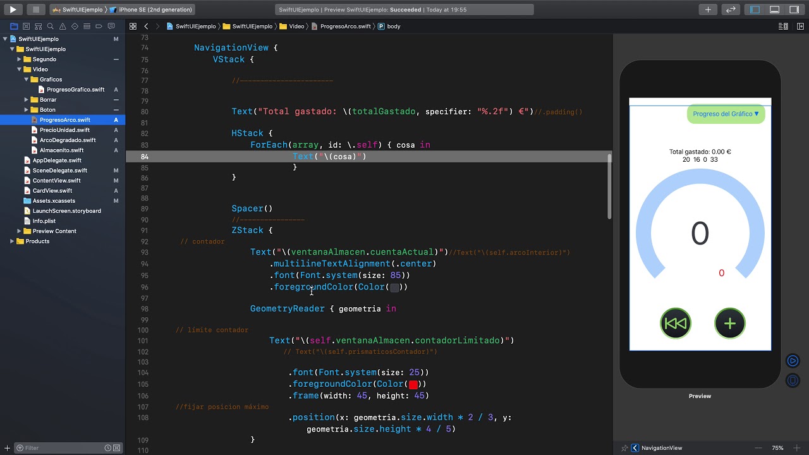
Task: Open the Test navigator diamond icon
Action: (75, 27)
